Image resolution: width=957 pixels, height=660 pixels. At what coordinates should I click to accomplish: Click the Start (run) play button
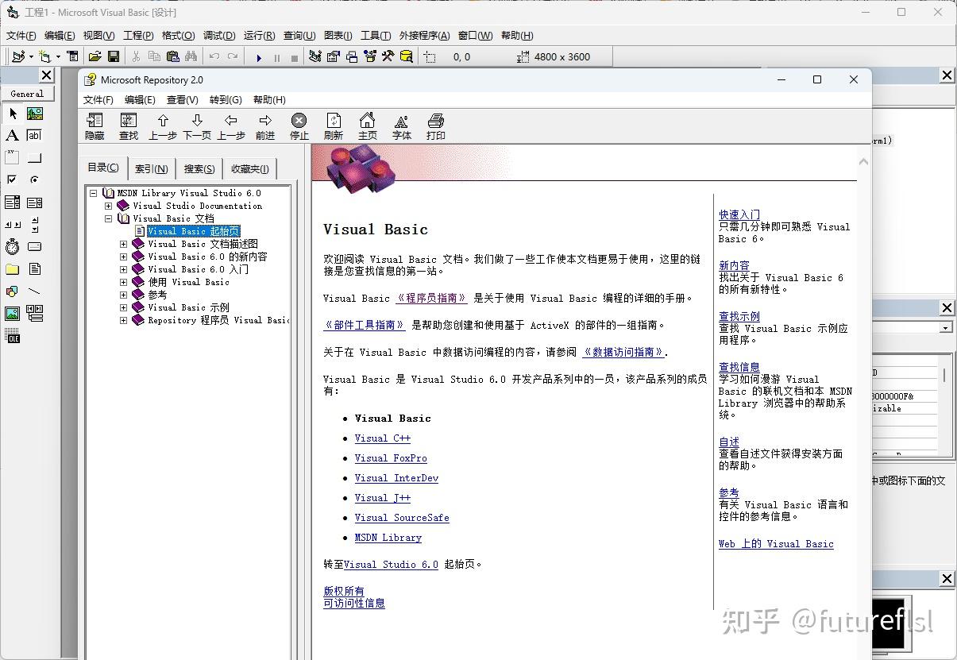coord(259,57)
